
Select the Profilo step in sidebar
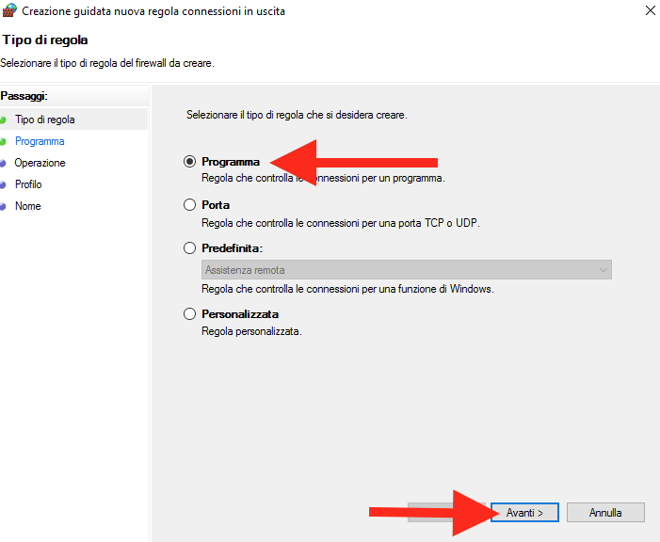coord(28,184)
